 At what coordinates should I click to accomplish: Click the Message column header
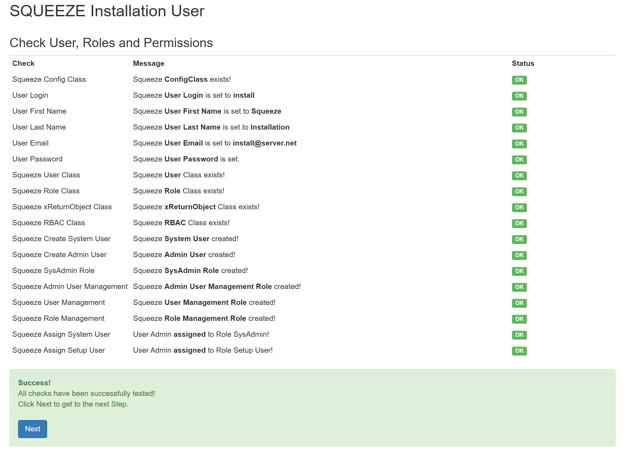pyautogui.click(x=148, y=63)
